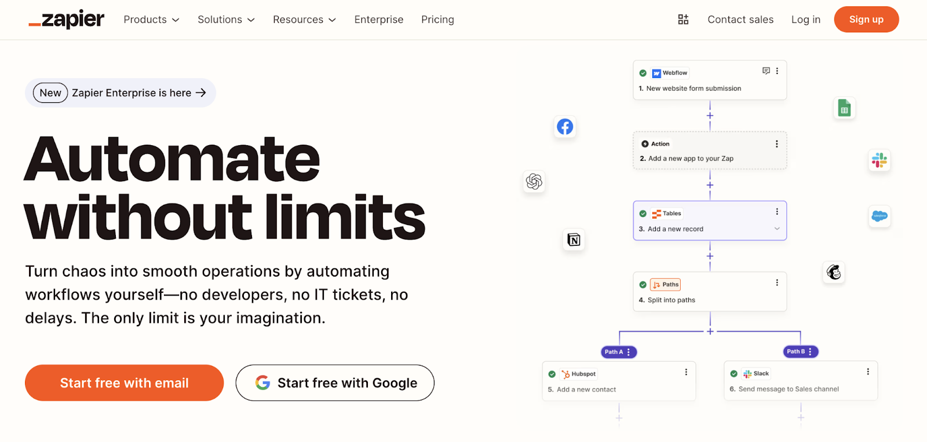Click green checkmark on Webflow step
This screenshot has width=927, height=442.
pos(643,73)
